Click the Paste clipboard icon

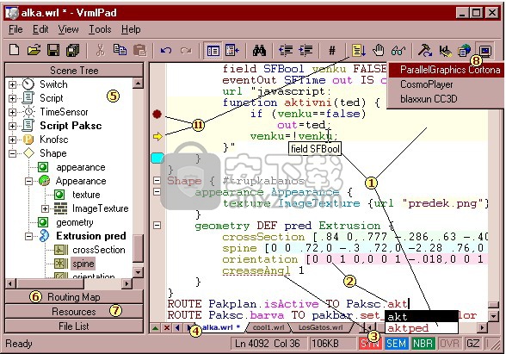tap(139, 50)
